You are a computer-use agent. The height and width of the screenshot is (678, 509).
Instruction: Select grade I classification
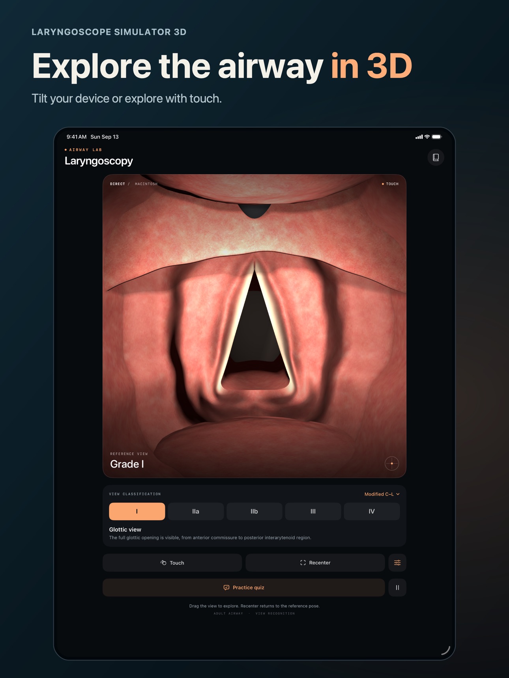click(137, 511)
